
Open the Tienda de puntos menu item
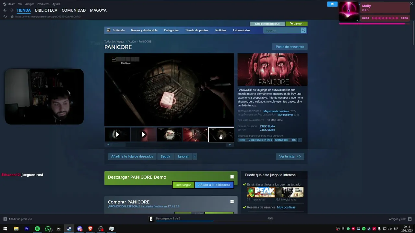(x=197, y=30)
